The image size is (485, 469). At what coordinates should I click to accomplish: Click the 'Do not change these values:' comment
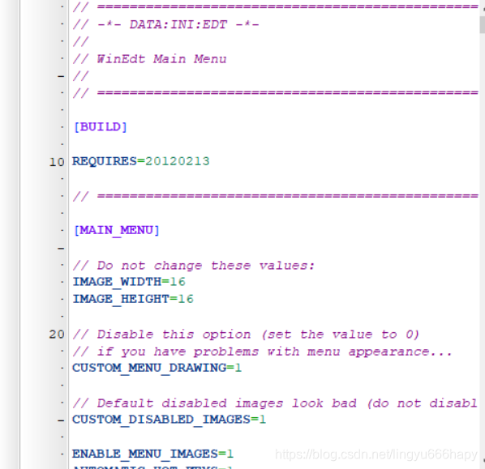tap(194, 266)
